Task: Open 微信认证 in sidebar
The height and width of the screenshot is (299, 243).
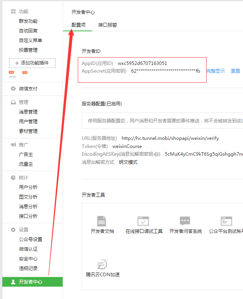Action: [x=28, y=249]
